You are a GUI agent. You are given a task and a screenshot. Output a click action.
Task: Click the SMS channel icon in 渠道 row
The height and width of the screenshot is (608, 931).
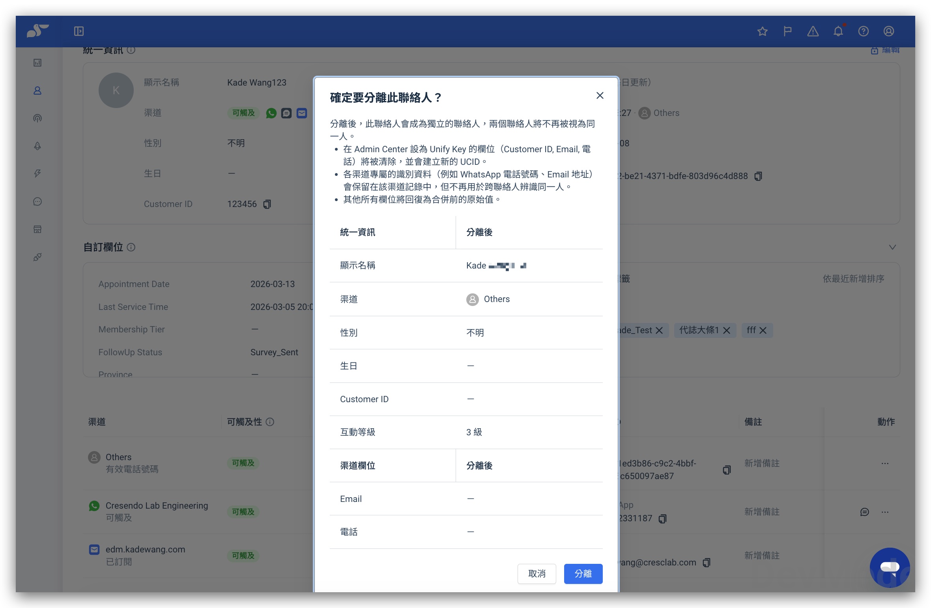coord(286,113)
